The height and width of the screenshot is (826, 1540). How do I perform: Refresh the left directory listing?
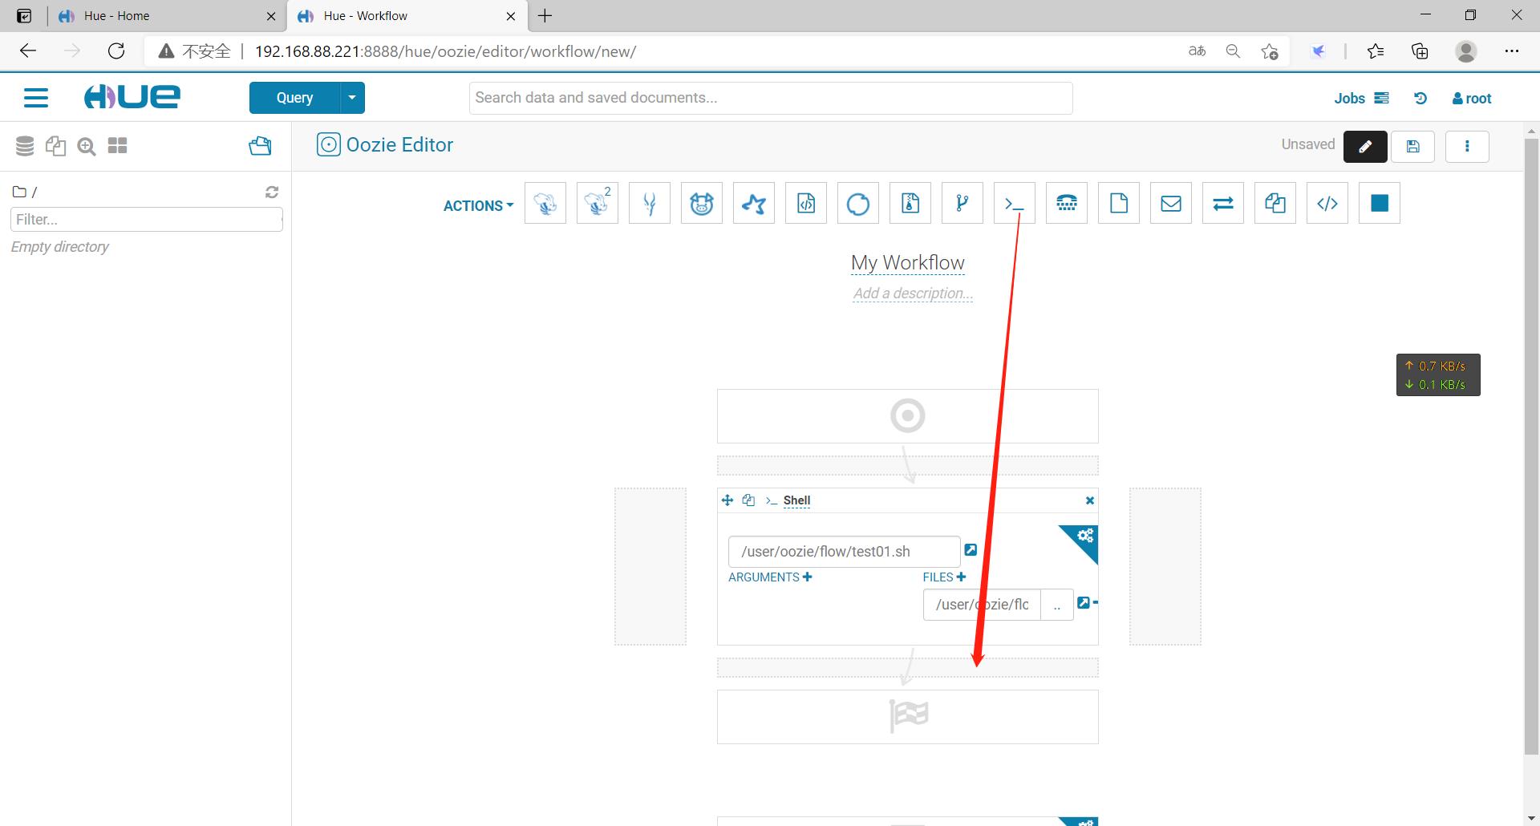point(272,192)
